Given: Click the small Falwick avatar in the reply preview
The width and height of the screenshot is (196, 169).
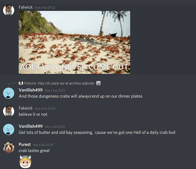Looking at the screenshot, I should tap(21, 83).
